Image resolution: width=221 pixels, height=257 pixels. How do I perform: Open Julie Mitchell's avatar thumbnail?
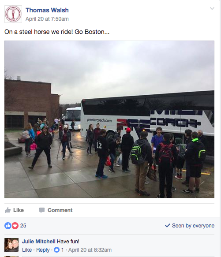[x=11, y=245]
